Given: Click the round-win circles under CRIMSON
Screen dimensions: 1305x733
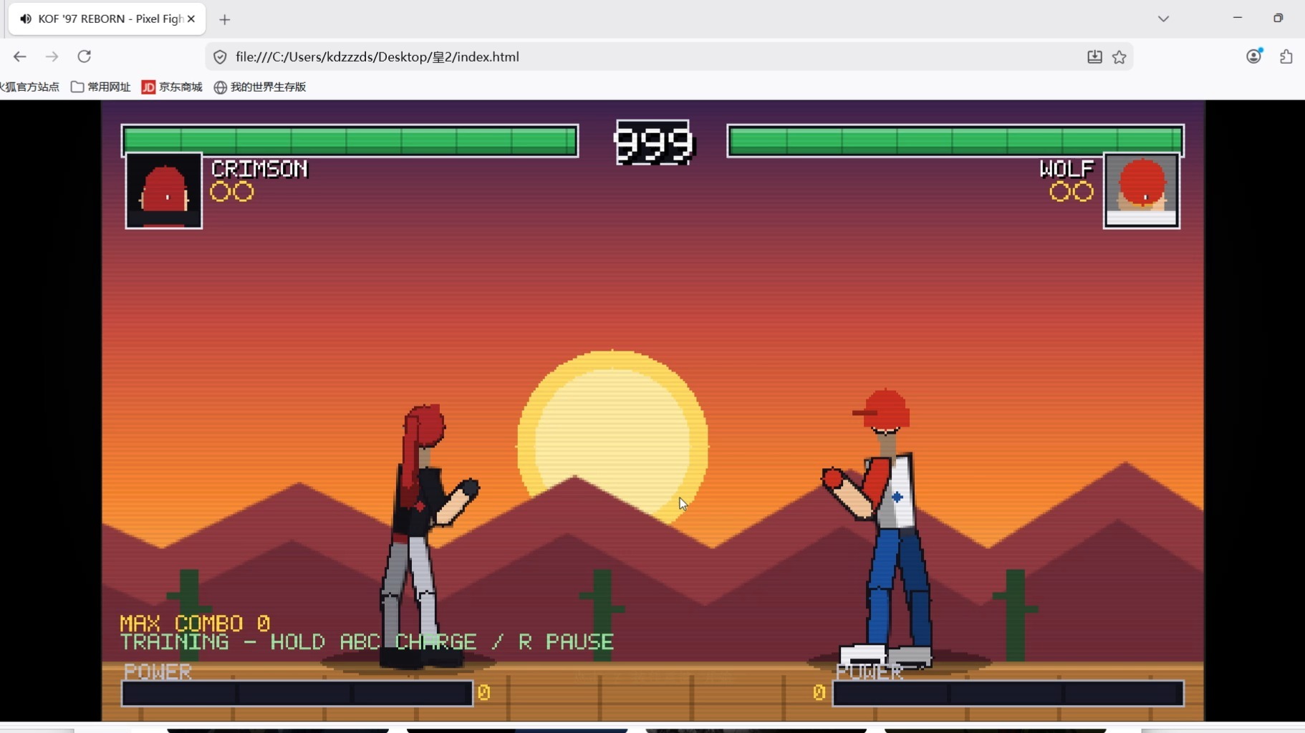Looking at the screenshot, I should coord(232,192).
